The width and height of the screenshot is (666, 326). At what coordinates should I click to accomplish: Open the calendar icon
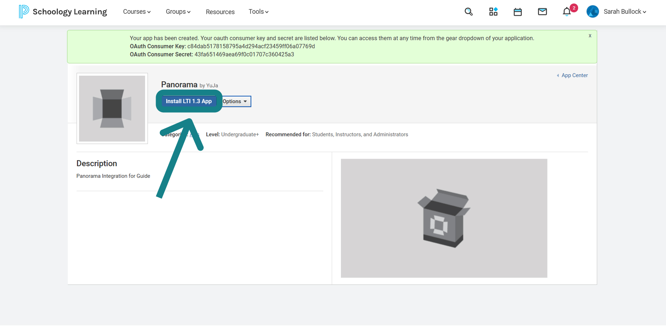pyautogui.click(x=518, y=12)
